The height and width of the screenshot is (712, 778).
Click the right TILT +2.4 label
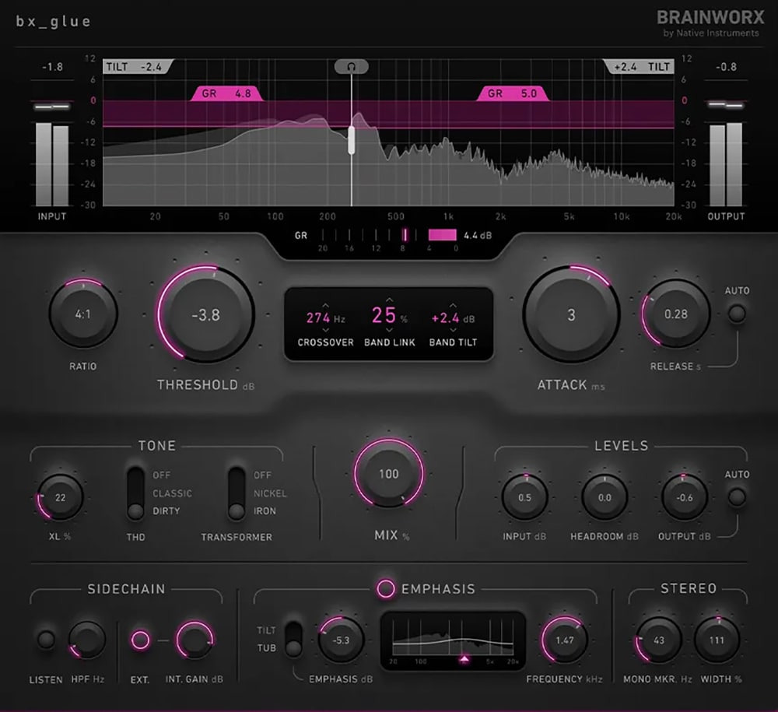[x=641, y=67]
